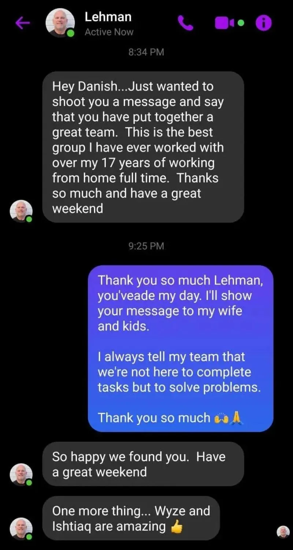Tap the small seen-receipt avatar
293x550 pixels.
pos(283,532)
